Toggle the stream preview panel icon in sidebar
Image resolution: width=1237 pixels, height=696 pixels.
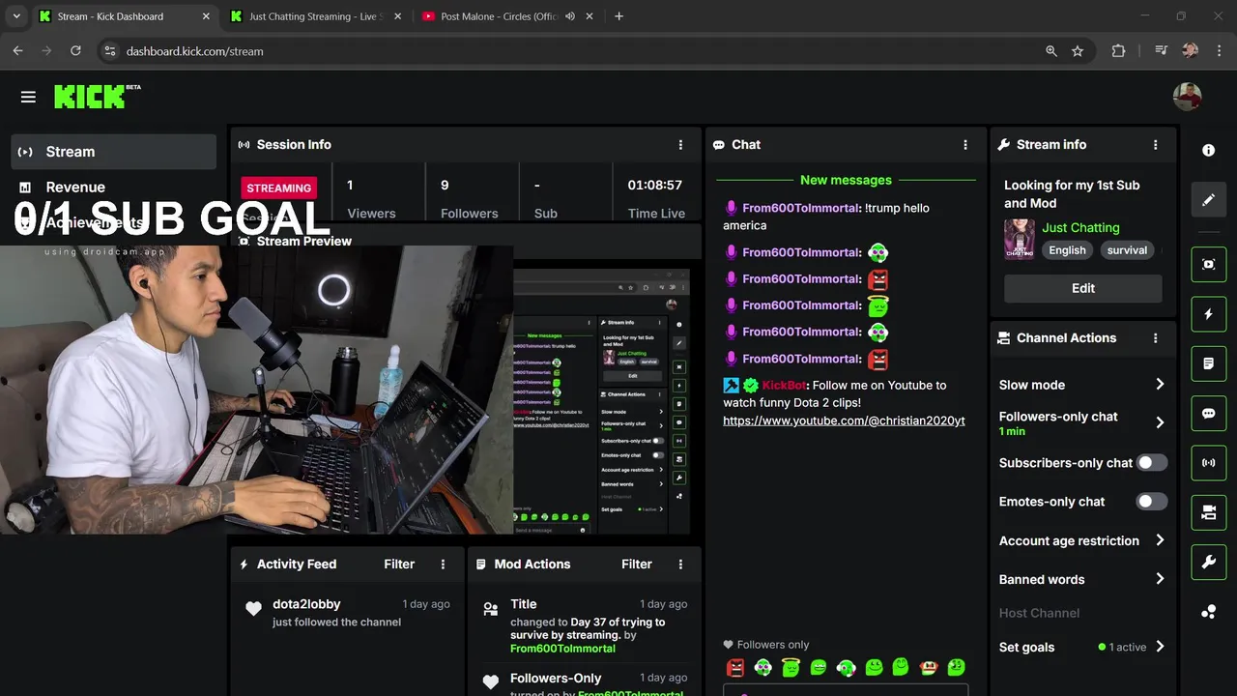pos(1208,264)
